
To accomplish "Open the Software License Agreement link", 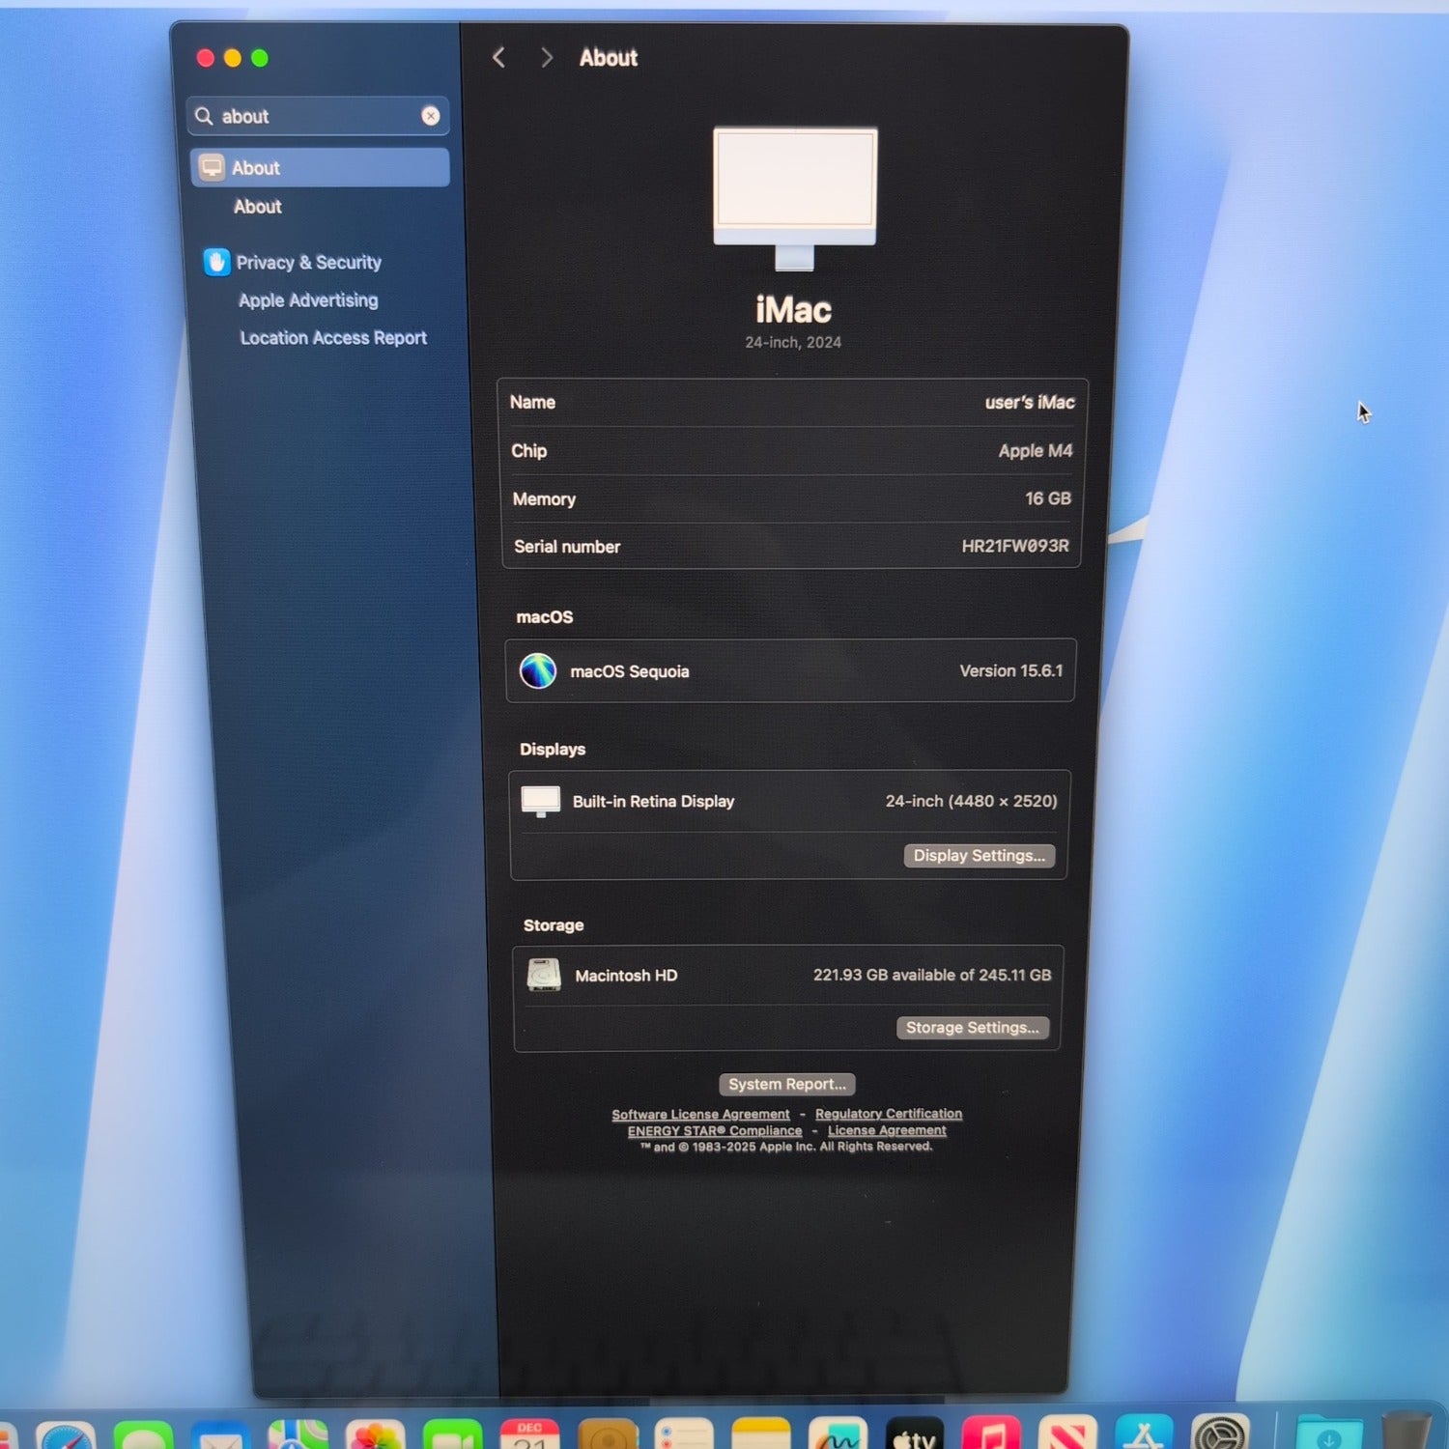I will pos(700,1115).
